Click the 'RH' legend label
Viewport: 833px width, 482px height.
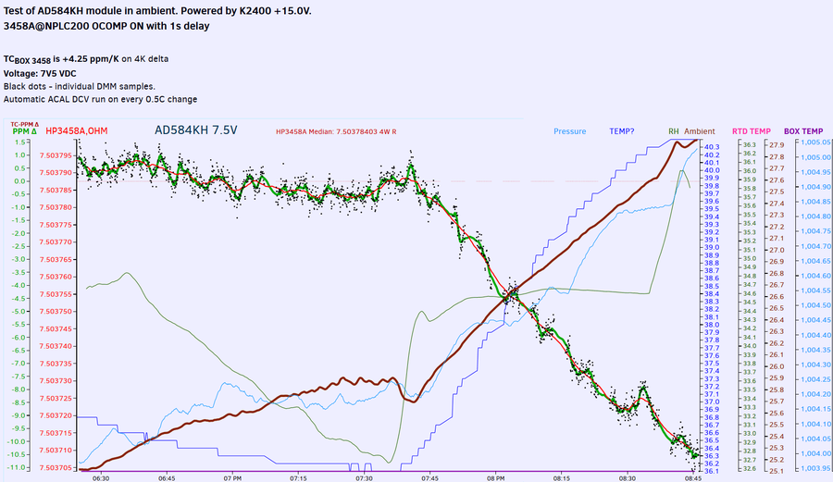pyautogui.click(x=673, y=131)
